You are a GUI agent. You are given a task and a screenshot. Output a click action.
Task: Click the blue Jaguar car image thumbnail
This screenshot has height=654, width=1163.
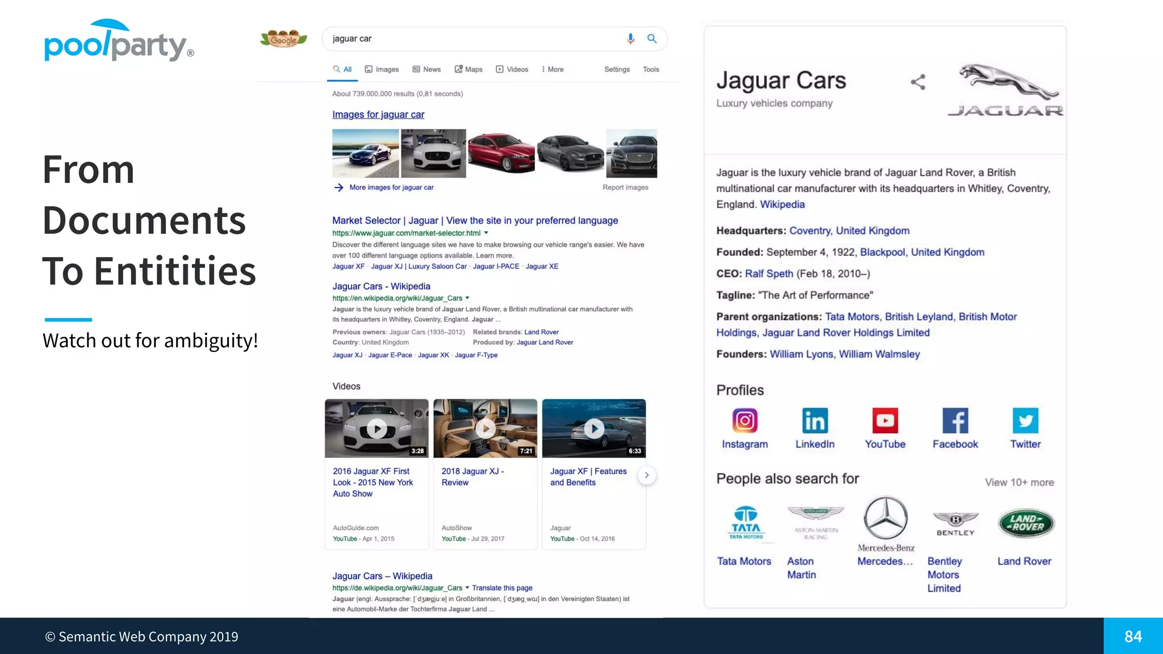[x=366, y=153]
